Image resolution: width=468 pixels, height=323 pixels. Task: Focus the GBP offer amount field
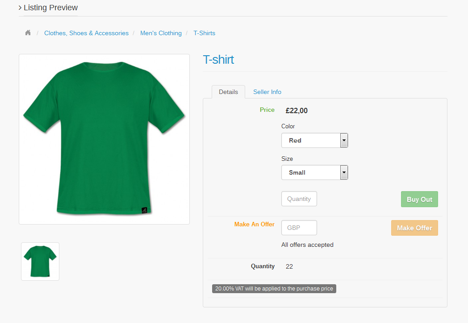[x=299, y=228]
